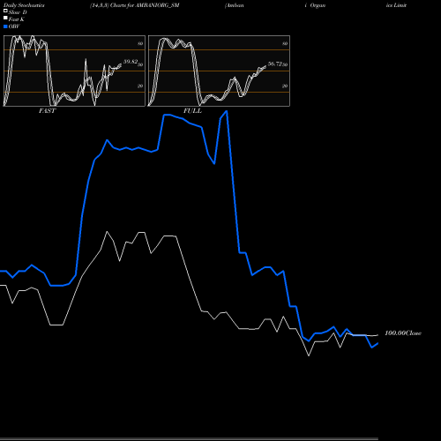This screenshot has width=441, height=441.
Task: Click the Fast K legend label text
Action: tap(16, 19)
